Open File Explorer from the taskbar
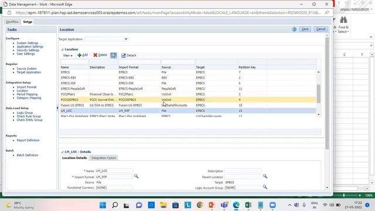Screen dimensions: 375x211 163,205
